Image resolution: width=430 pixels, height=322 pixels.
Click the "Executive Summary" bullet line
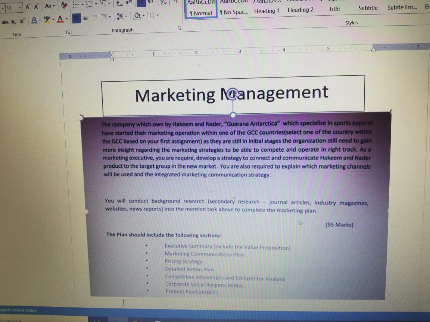[x=227, y=247]
